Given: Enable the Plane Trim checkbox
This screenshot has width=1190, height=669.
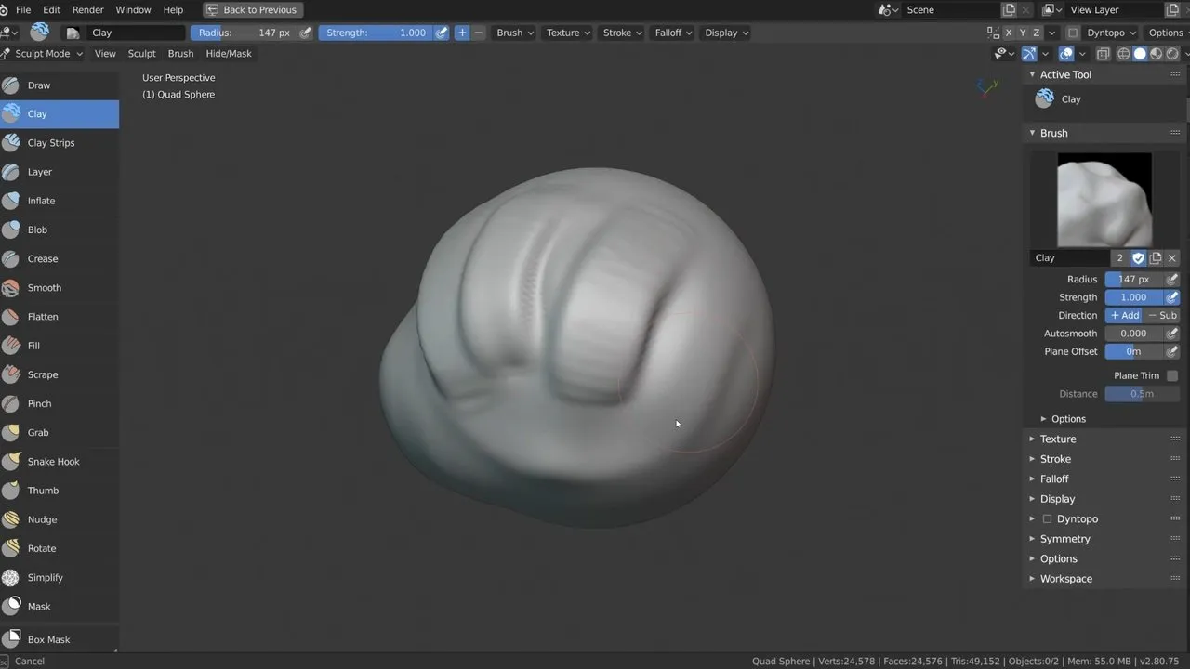Looking at the screenshot, I should [1172, 375].
